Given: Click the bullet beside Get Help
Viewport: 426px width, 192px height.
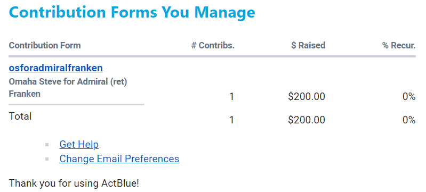Looking at the screenshot, I should (x=47, y=145).
